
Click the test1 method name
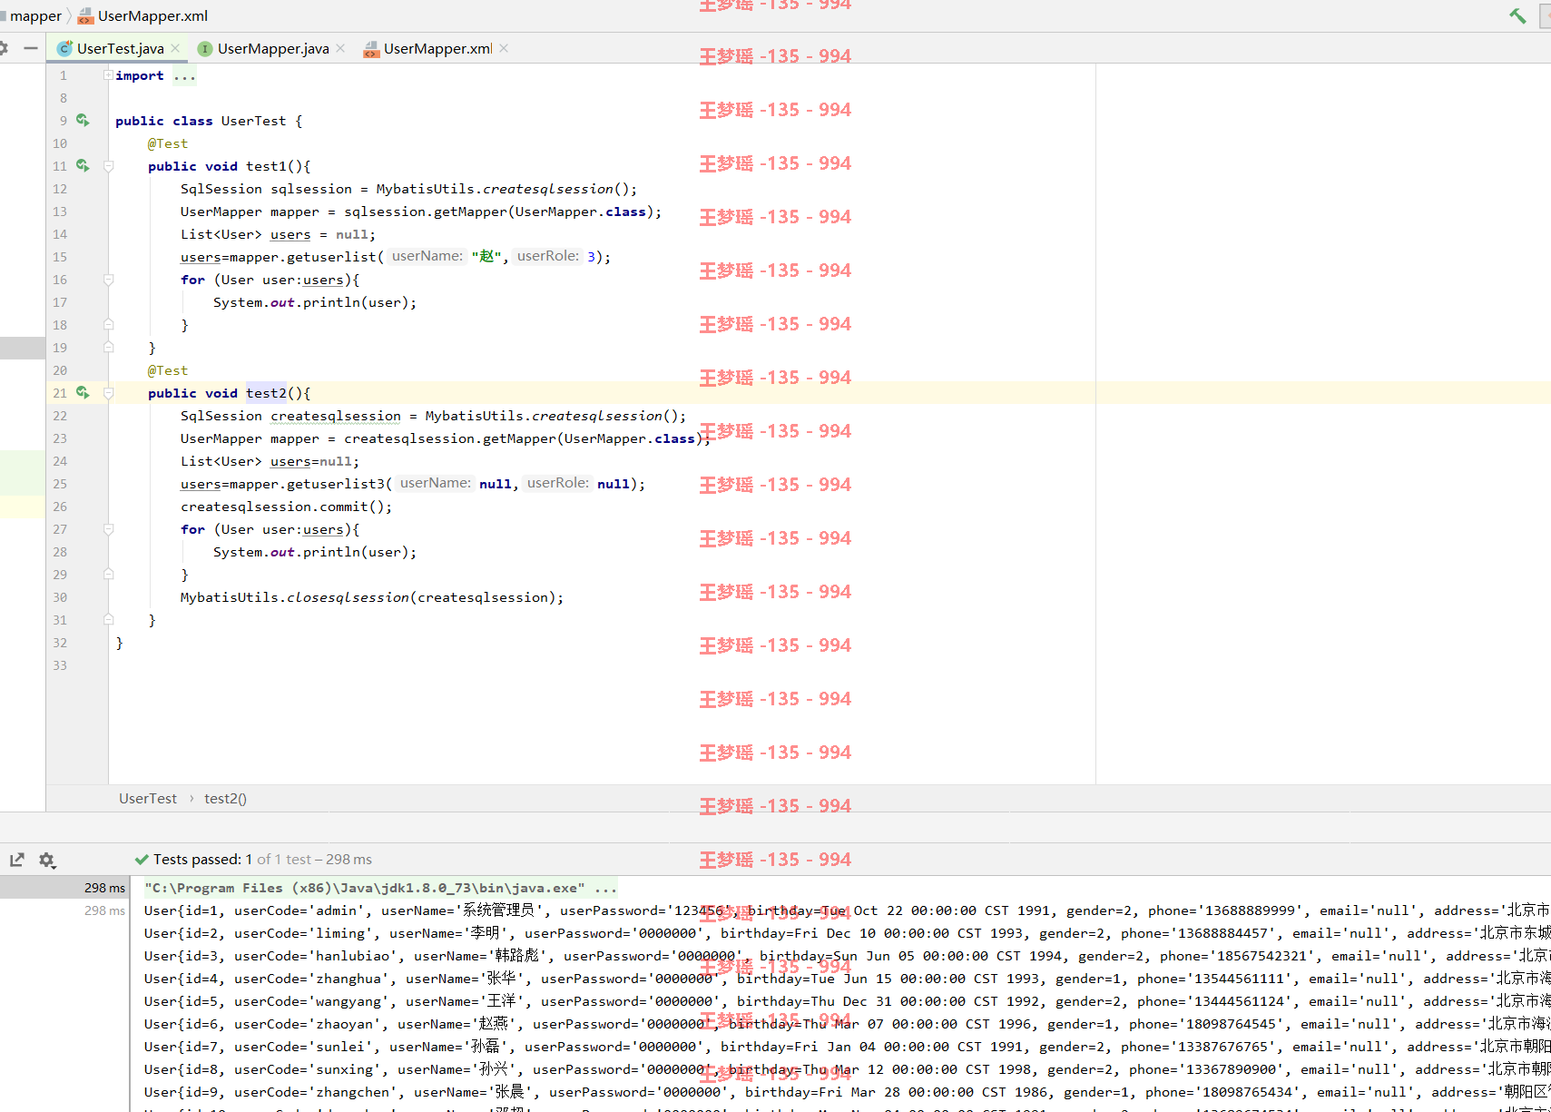tap(266, 166)
